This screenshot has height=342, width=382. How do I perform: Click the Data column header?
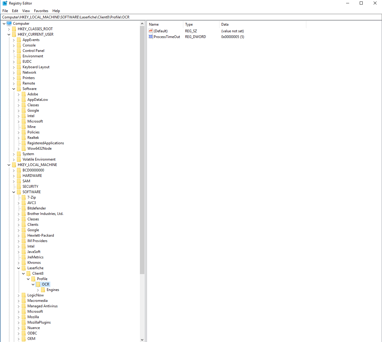pyautogui.click(x=262, y=24)
